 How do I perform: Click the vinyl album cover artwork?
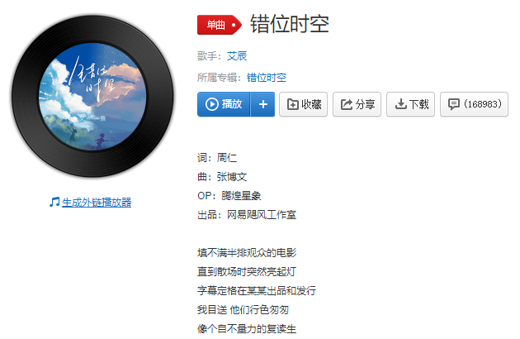point(92,97)
